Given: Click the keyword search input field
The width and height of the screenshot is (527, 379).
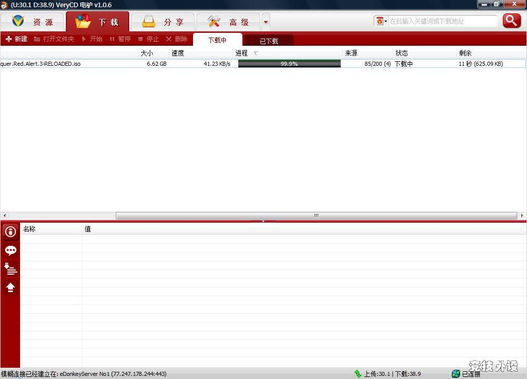Looking at the screenshot, I should pos(443,21).
